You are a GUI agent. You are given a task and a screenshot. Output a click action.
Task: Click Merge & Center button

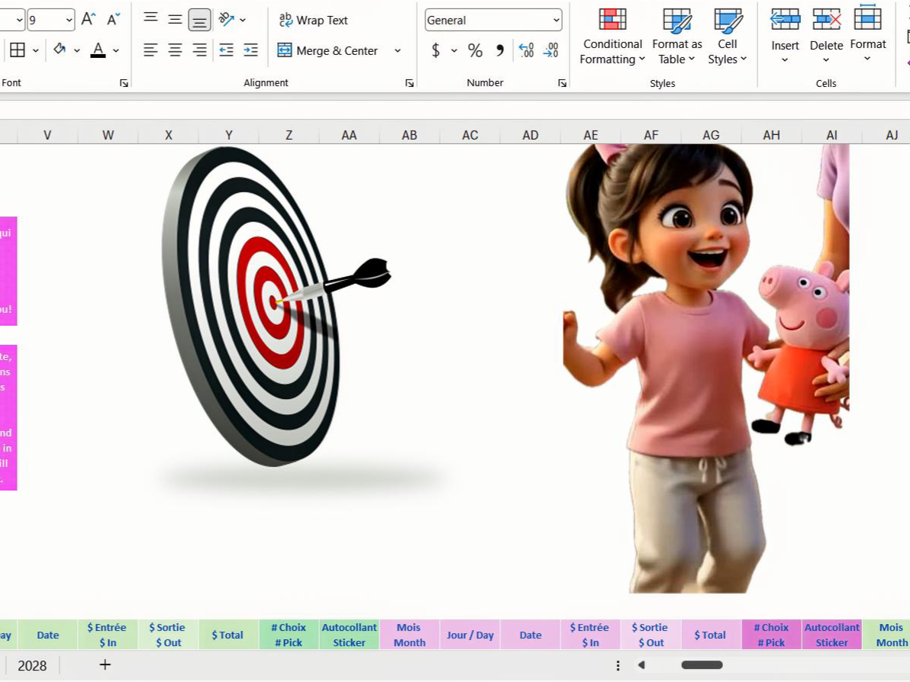(328, 50)
